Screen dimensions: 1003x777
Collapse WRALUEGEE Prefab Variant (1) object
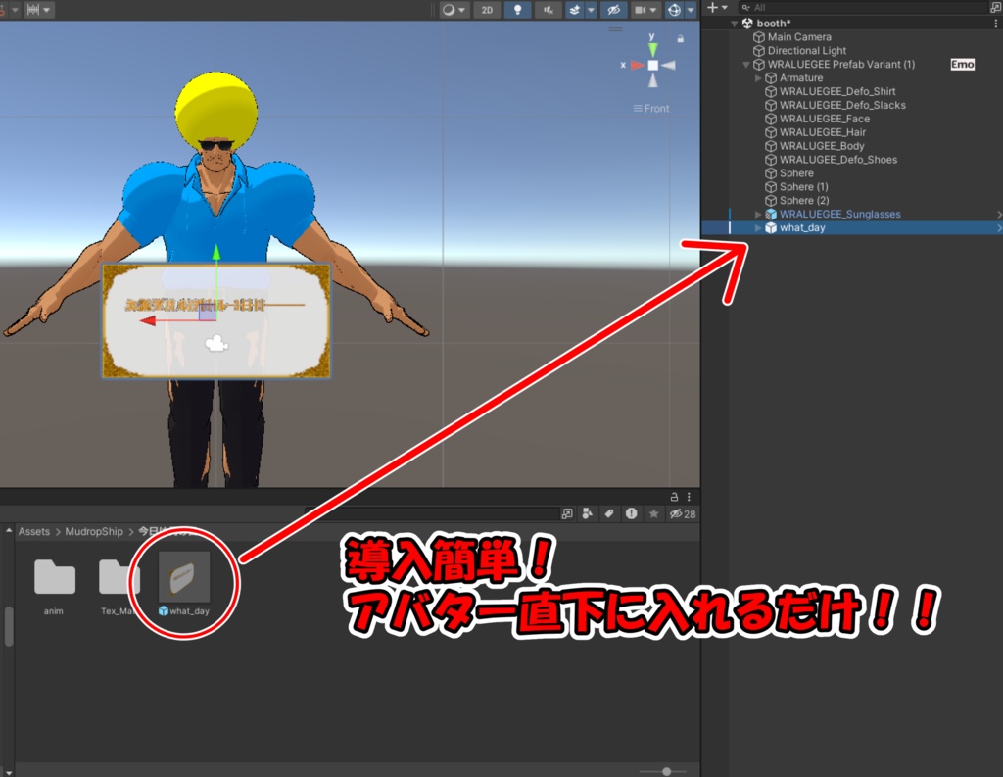(x=745, y=65)
